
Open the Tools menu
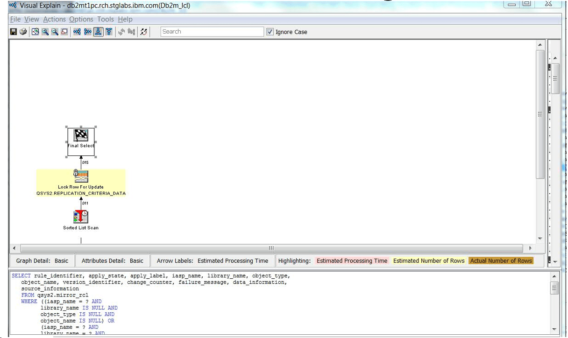[x=105, y=19]
